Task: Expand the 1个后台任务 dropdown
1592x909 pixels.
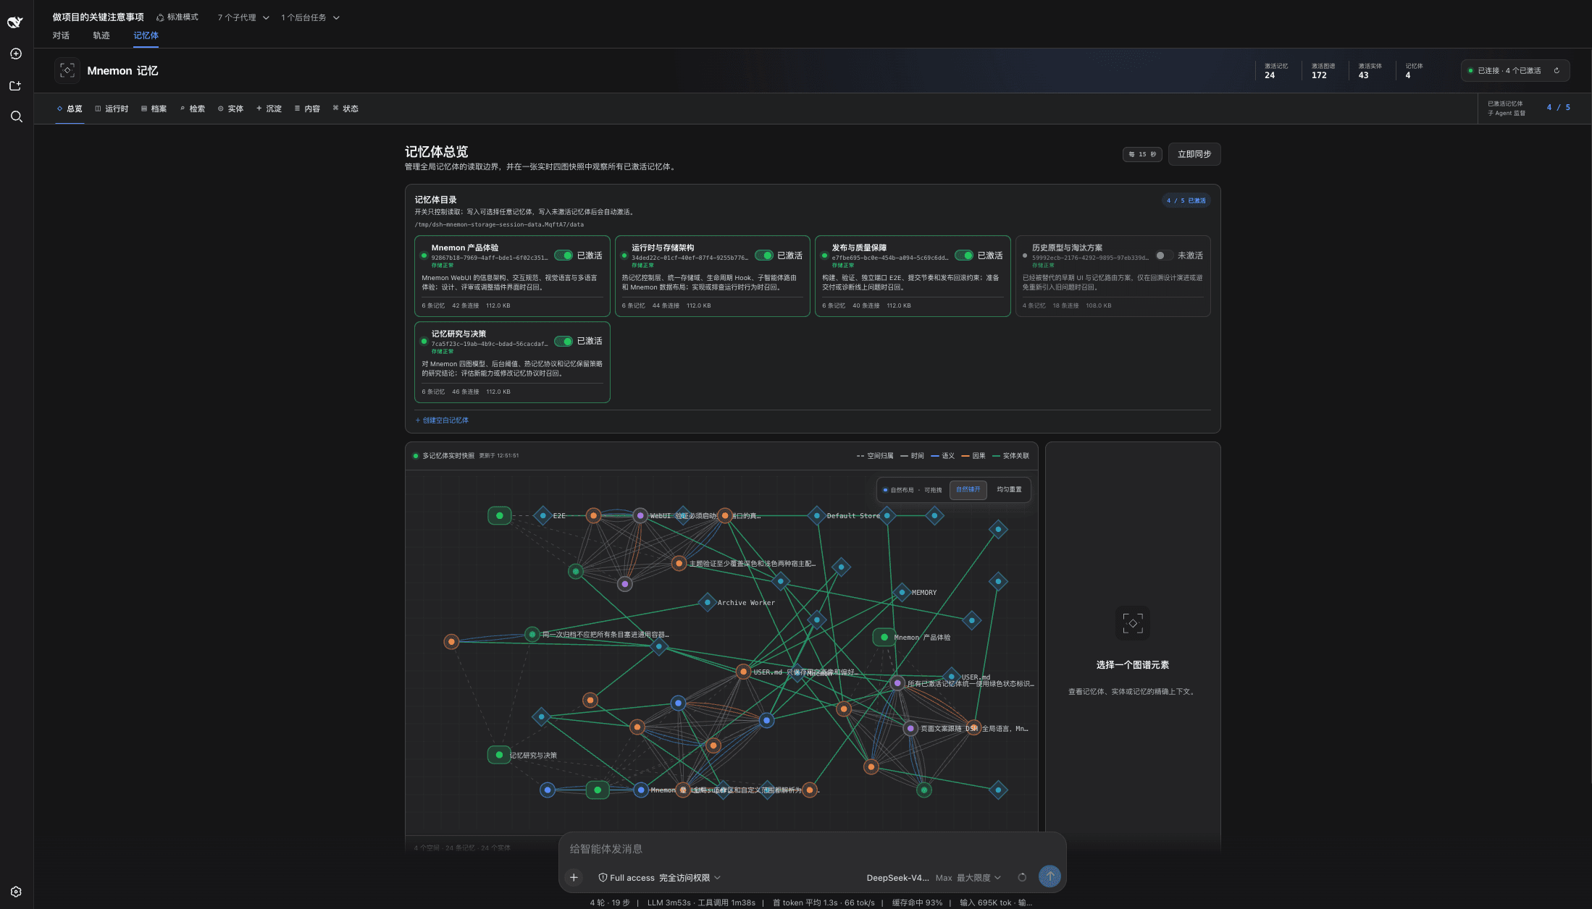Action: point(310,17)
